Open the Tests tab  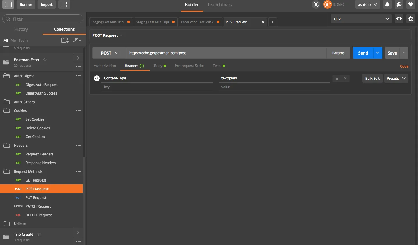tap(219, 66)
